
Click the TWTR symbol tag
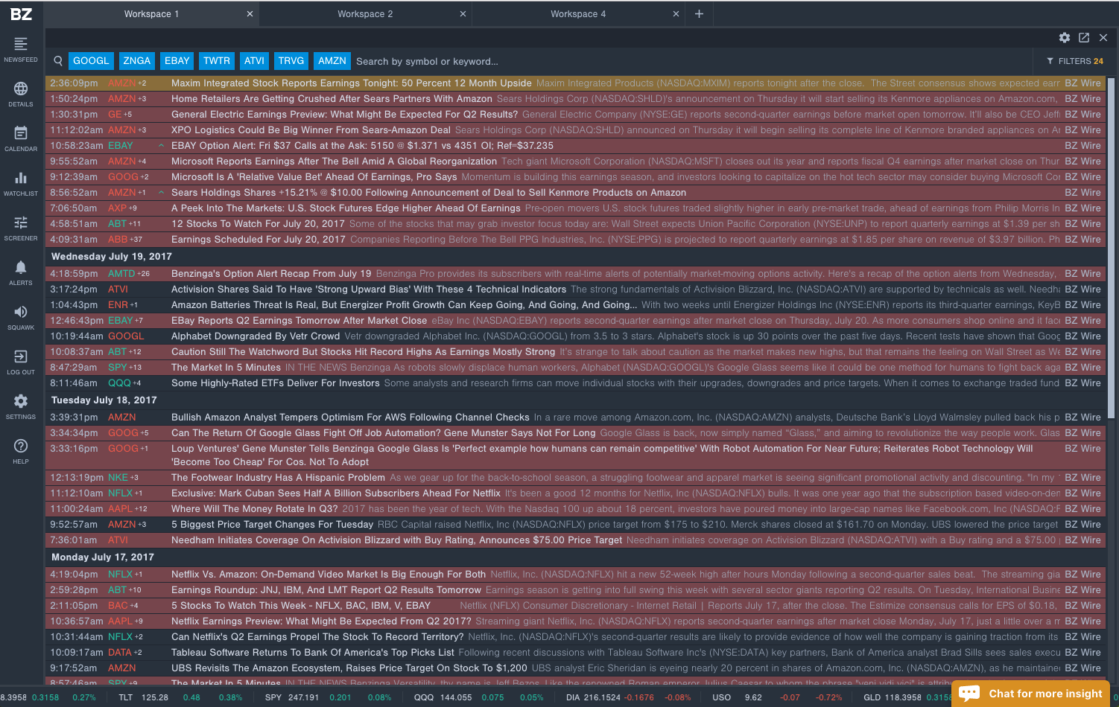click(x=217, y=61)
